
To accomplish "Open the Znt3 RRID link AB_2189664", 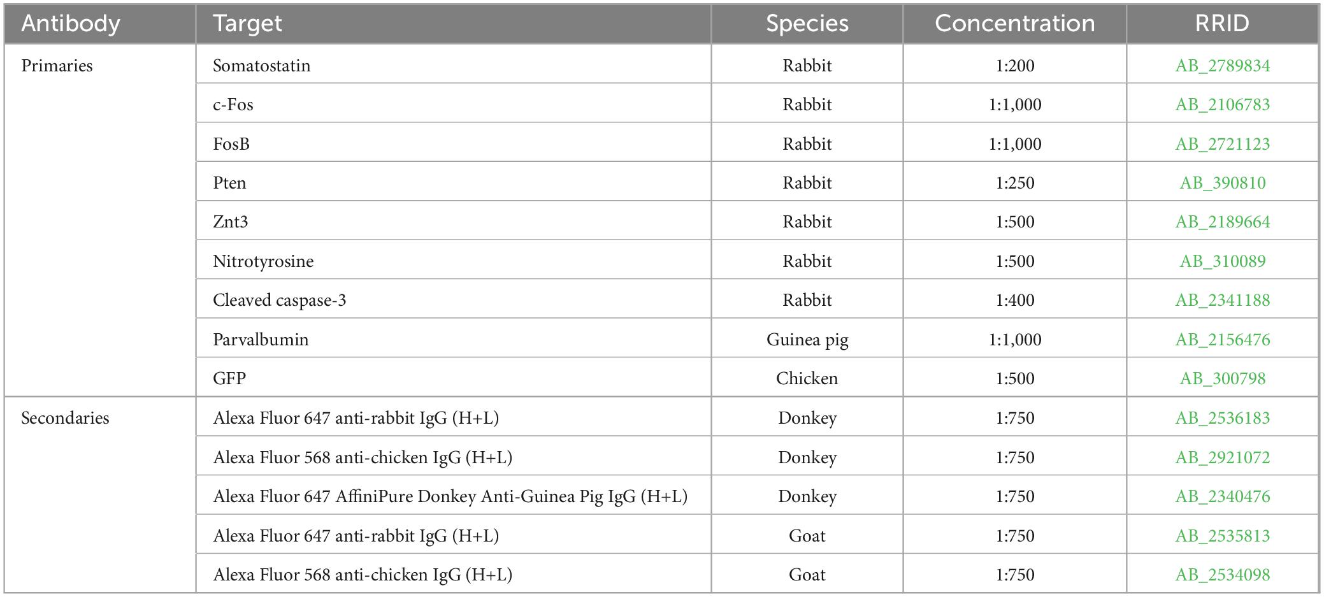I will pos(1222,222).
